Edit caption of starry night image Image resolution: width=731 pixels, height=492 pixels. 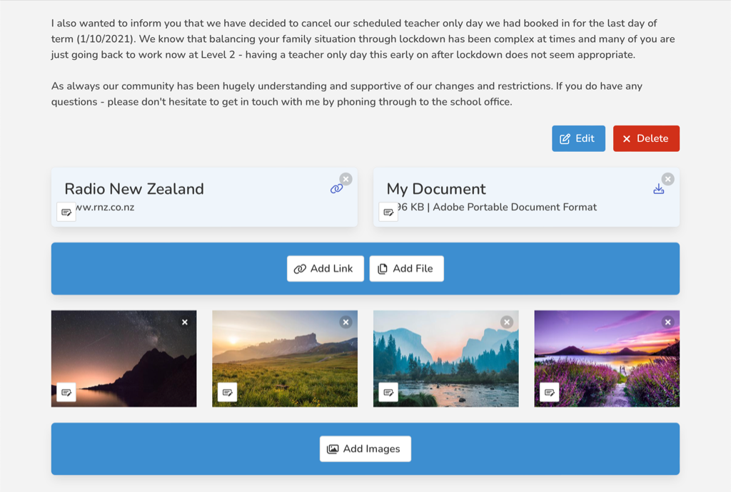tap(66, 392)
